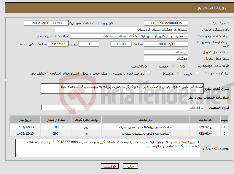Click the request creator field محمد رنجبرنیاز

pyautogui.click(x=129, y=36)
